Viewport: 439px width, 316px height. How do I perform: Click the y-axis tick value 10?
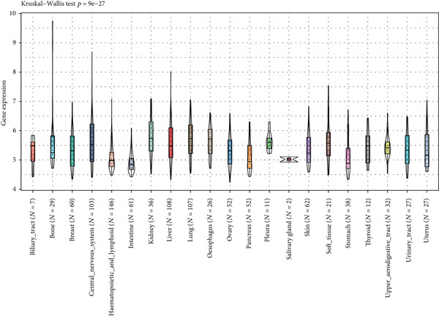(12, 13)
